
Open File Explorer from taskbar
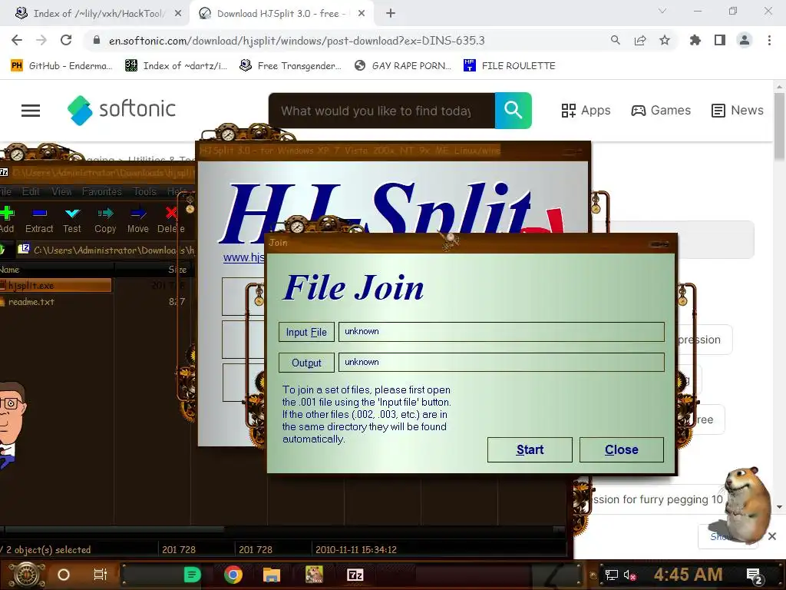pos(271,575)
